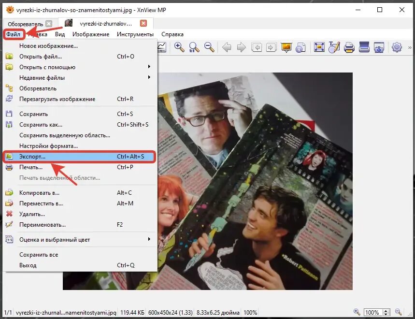The image size is (415, 319).
Task: Choose Сохранить menu entry
Action: 79,114
